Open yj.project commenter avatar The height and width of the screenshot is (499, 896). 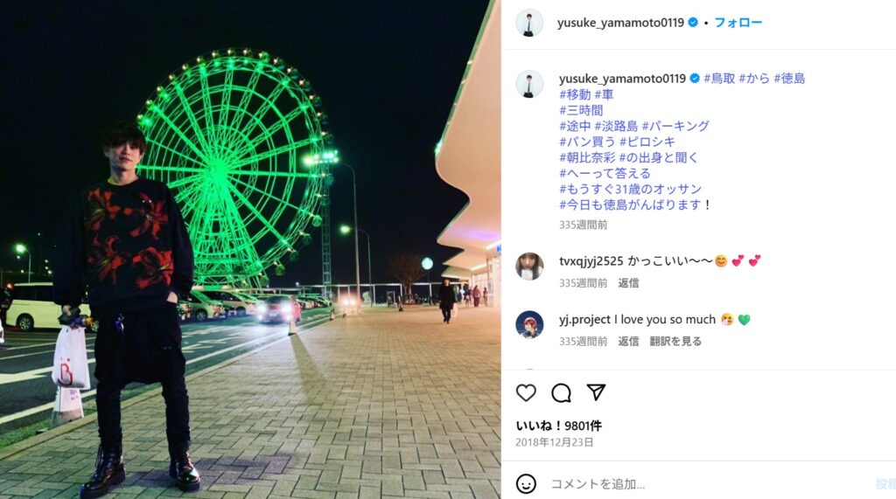pos(529,324)
